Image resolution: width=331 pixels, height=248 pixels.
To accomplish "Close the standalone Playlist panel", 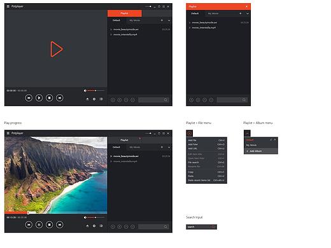I will tap(246, 6).
